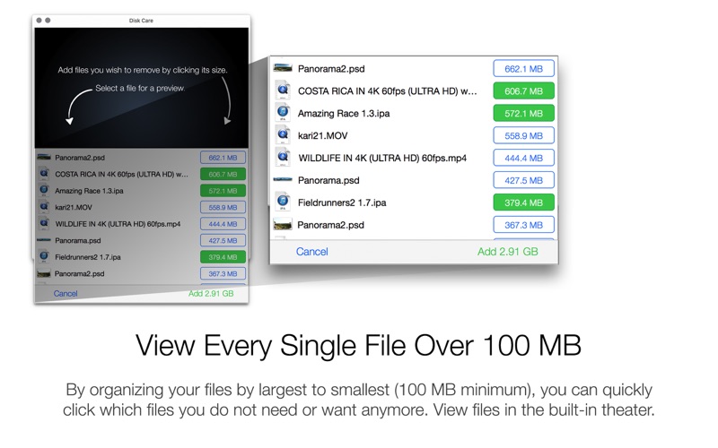Click WILDLIFE IN 4K file icon in enlarged callout
This screenshot has width=718, height=448.
pyautogui.click(x=283, y=158)
